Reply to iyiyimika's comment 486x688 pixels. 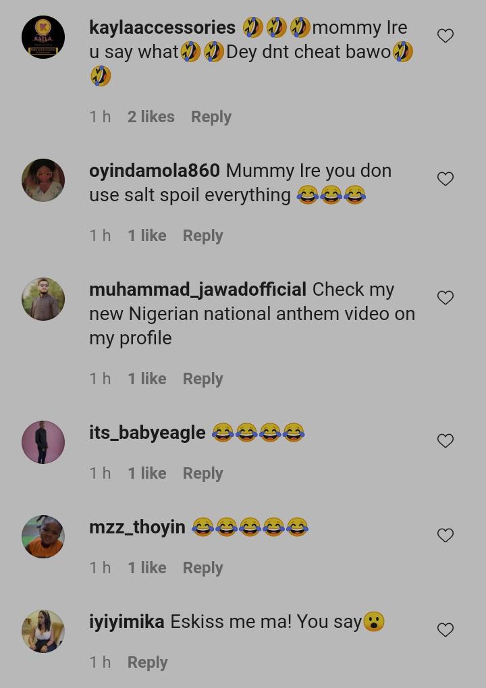click(147, 662)
